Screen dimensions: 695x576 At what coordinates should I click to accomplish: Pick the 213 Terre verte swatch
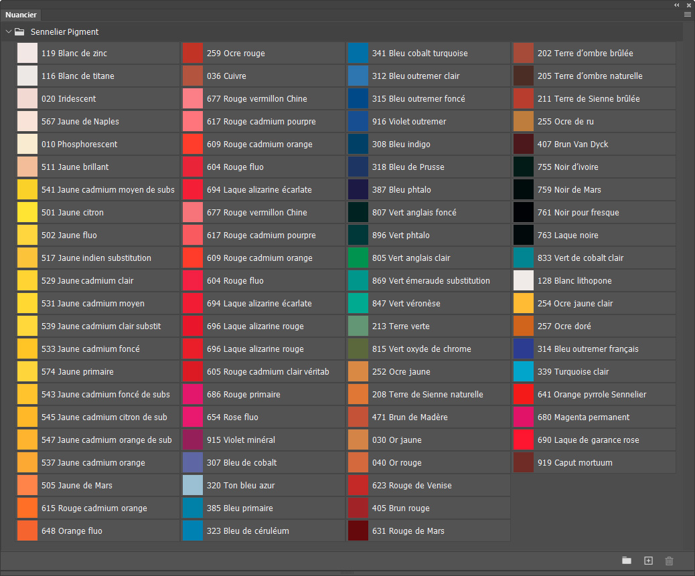pos(429,326)
